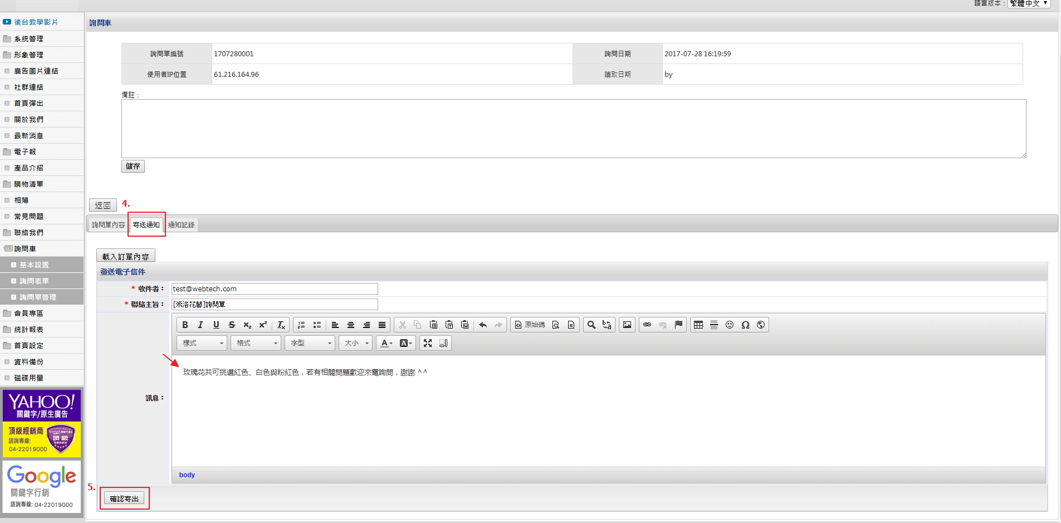
Task: Toggle italic text style
Action: pos(201,325)
